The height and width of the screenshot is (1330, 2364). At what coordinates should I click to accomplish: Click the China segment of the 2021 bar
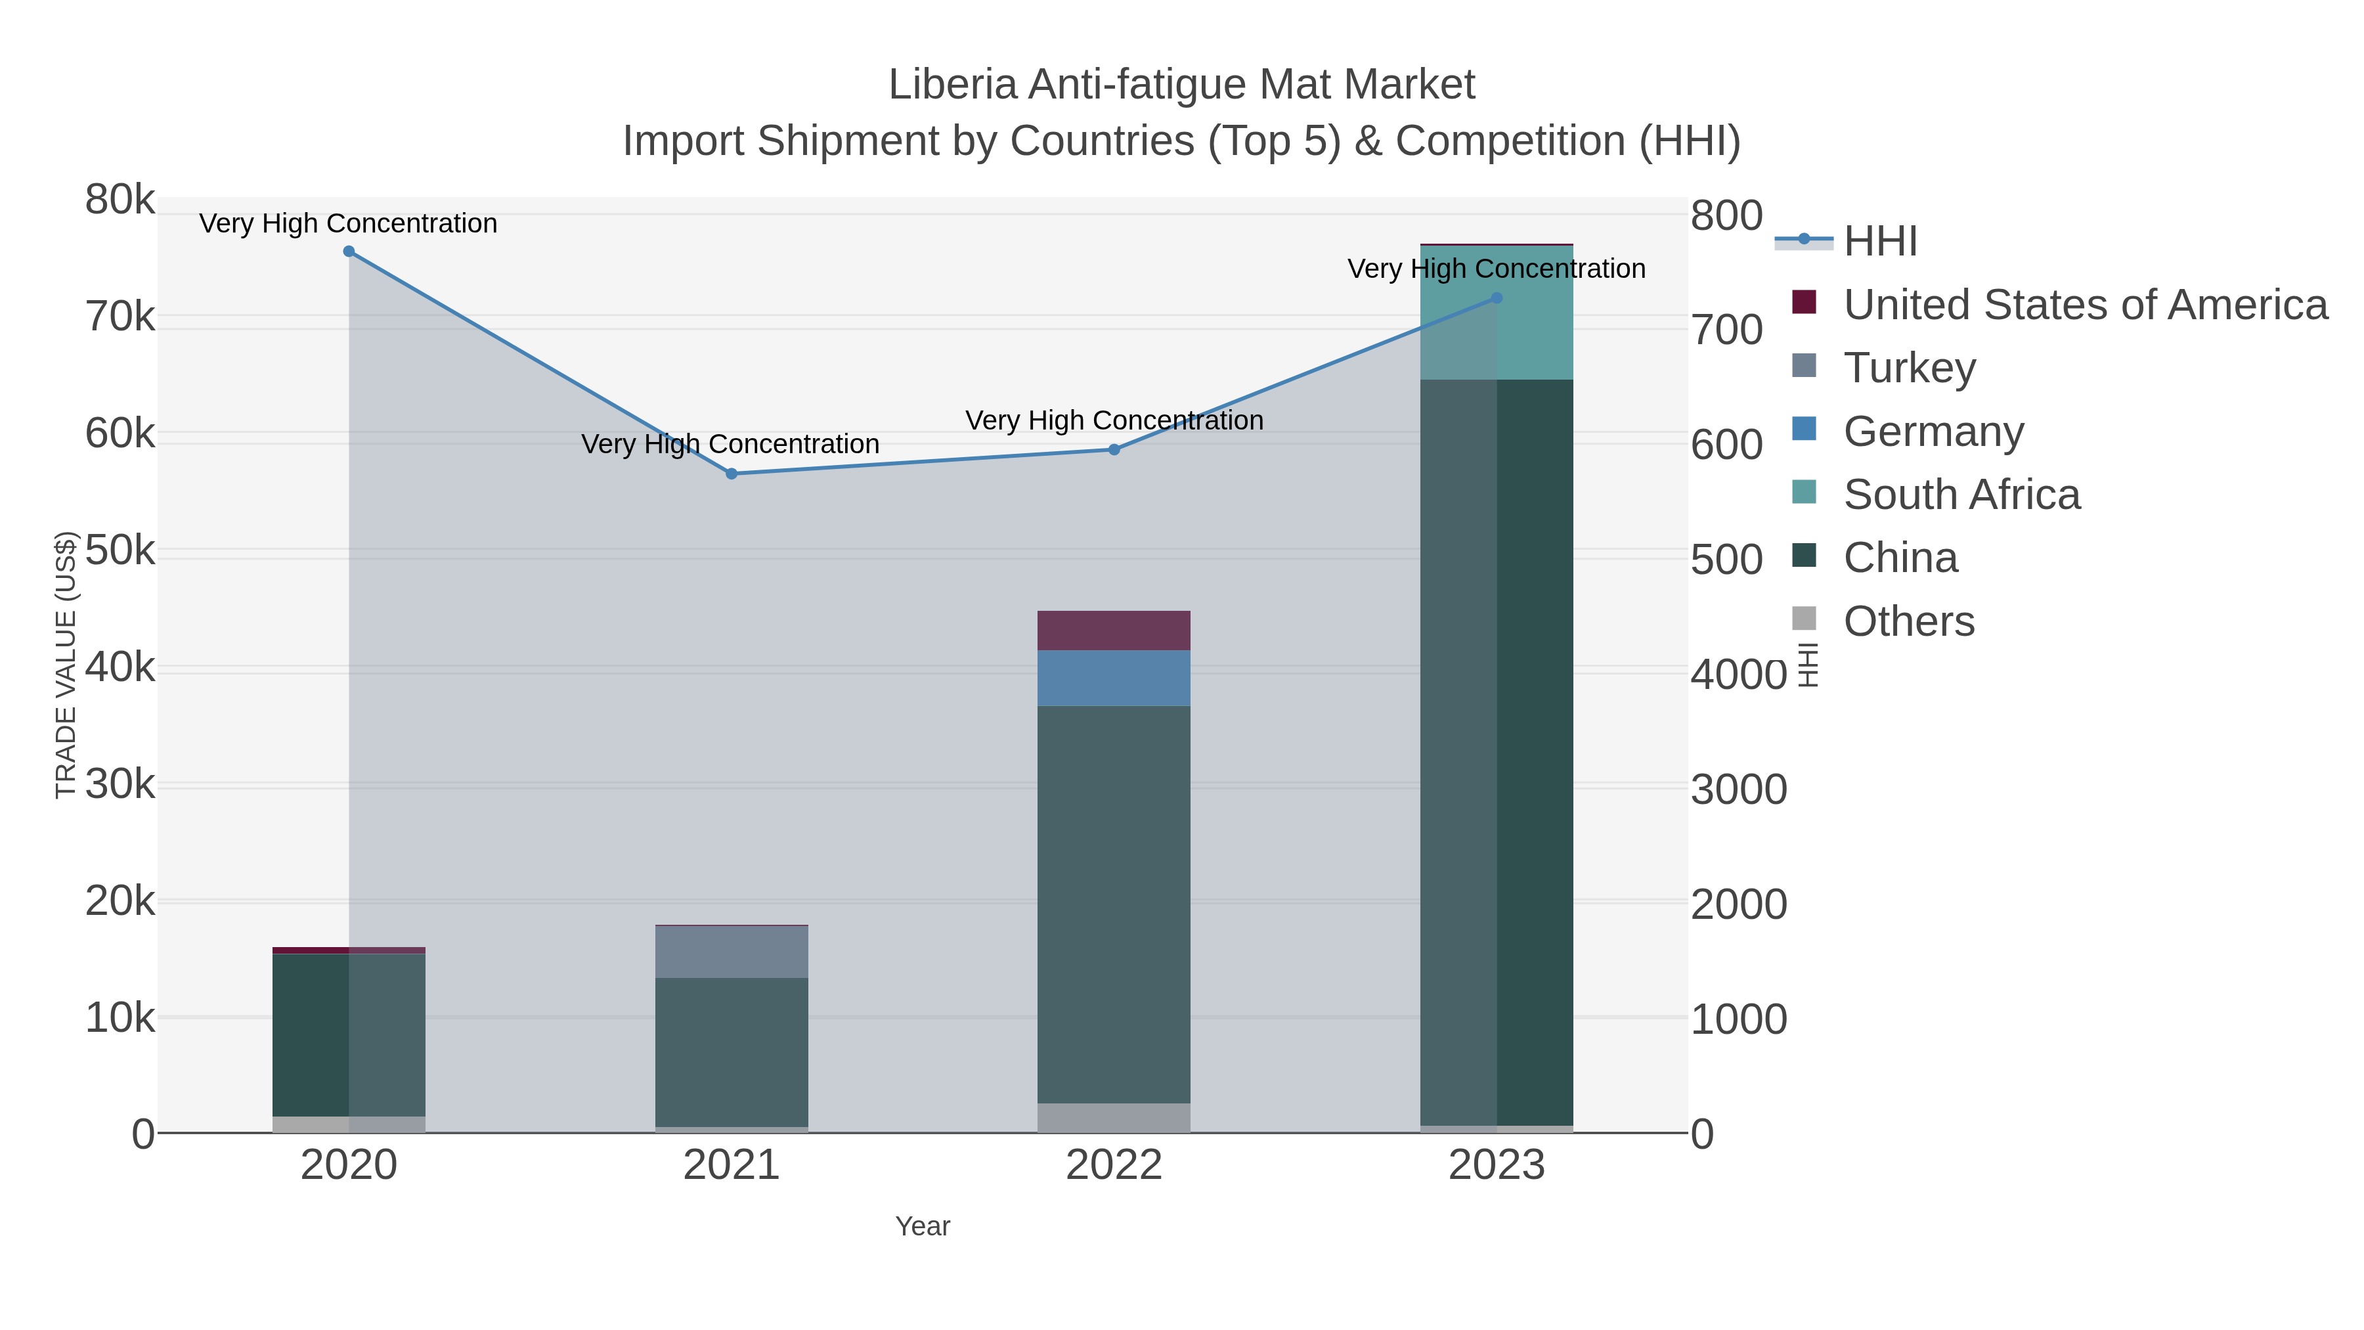pyautogui.click(x=732, y=1053)
